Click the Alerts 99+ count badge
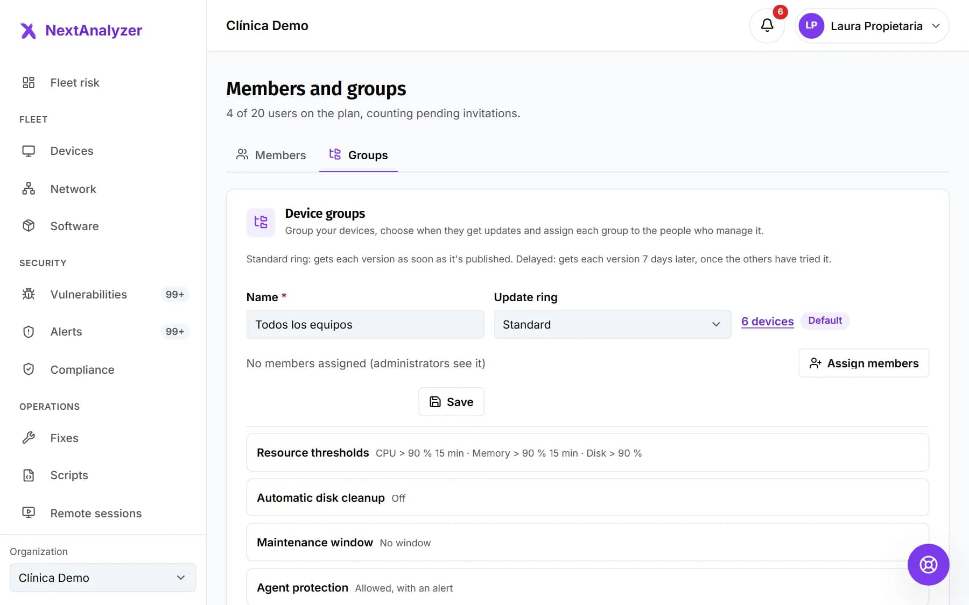Image resolution: width=969 pixels, height=605 pixels. point(174,332)
